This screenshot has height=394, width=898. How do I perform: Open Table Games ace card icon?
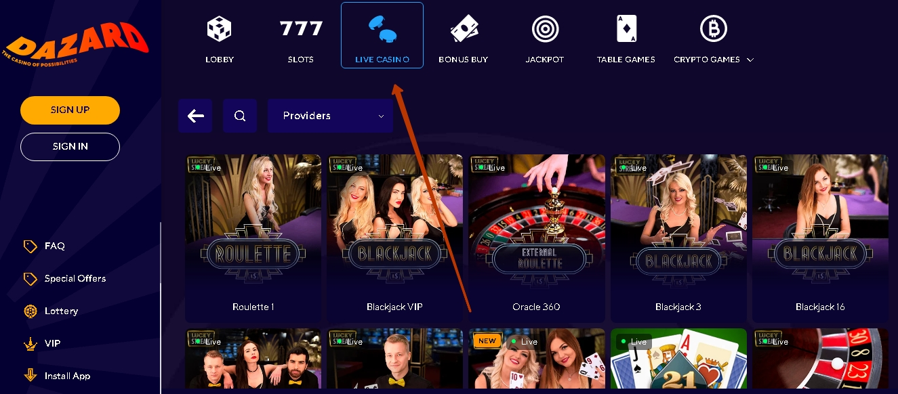[626, 29]
